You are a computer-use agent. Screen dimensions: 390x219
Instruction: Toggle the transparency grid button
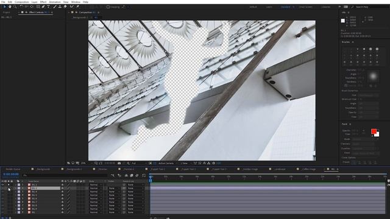pyautogui.click(x=155, y=163)
